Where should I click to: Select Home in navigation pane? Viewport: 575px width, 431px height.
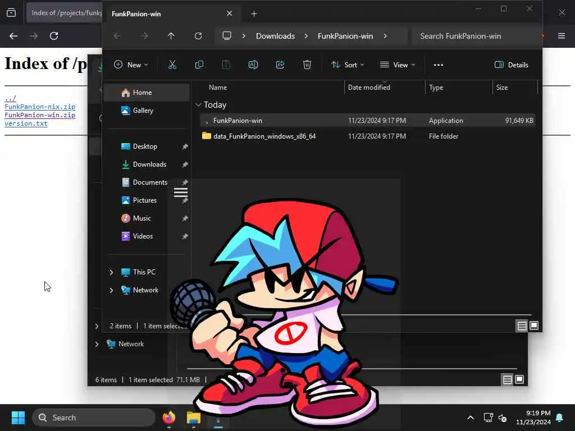tap(147, 93)
